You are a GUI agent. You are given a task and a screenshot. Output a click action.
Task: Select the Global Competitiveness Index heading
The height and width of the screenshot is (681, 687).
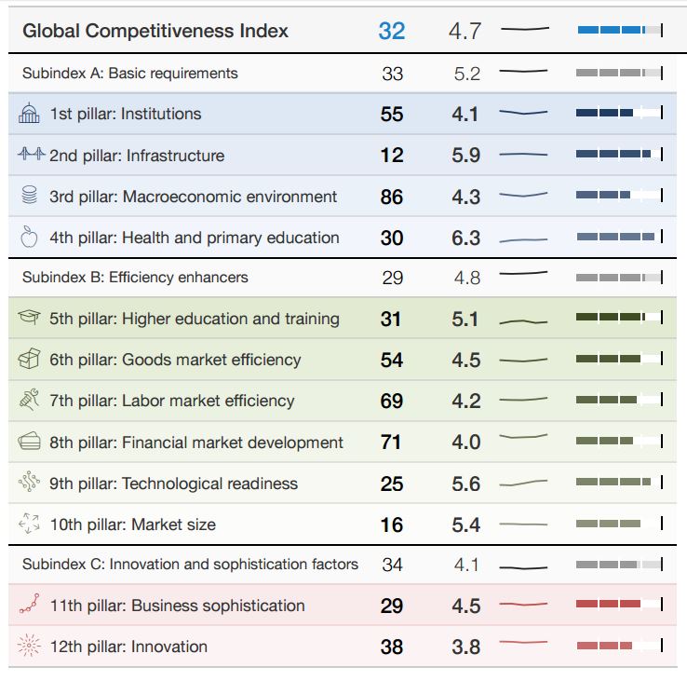coord(155,31)
